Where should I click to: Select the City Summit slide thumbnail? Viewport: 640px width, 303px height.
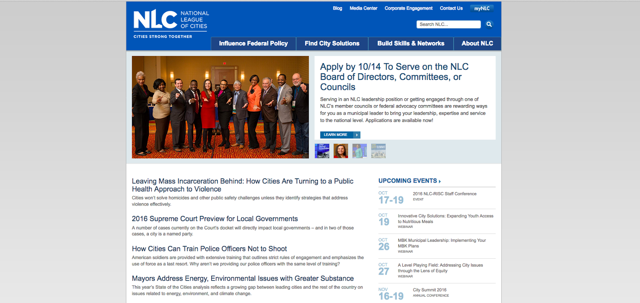click(x=378, y=151)
